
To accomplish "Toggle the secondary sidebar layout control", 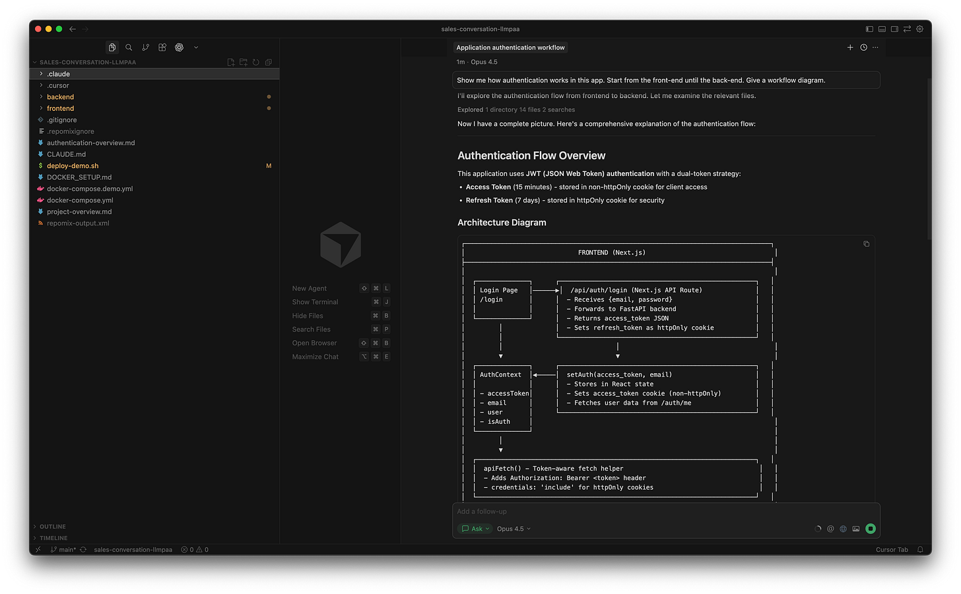I will point(894,28).
